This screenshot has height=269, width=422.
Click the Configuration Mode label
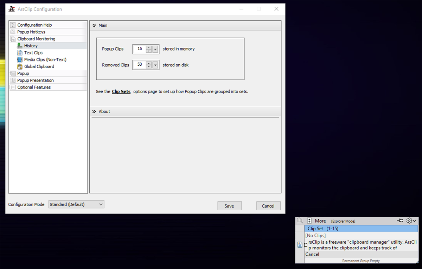(x=26, y=204)
